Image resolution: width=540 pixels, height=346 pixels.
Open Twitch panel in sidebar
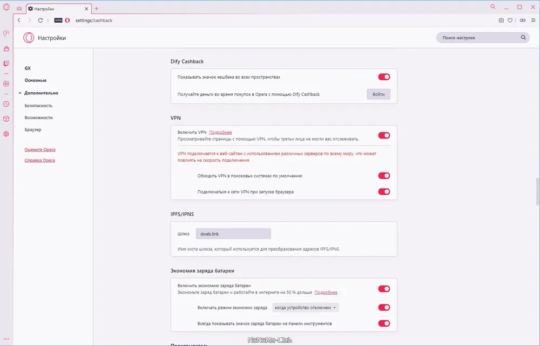click(6, 64)
